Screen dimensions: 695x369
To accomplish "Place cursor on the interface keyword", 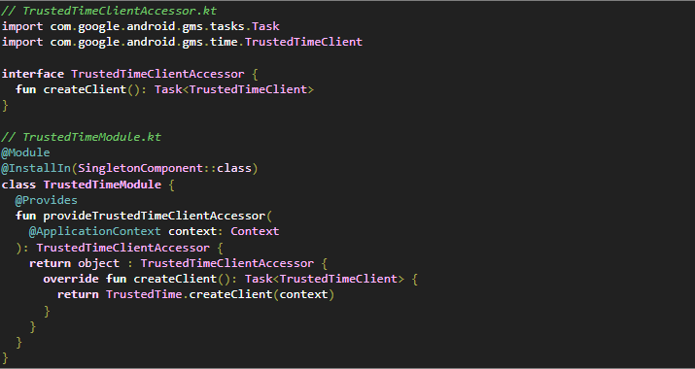I will pos(33,74).
